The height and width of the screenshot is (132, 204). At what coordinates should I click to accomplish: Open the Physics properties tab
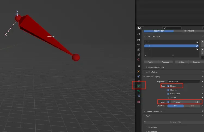tap(138, 76)
